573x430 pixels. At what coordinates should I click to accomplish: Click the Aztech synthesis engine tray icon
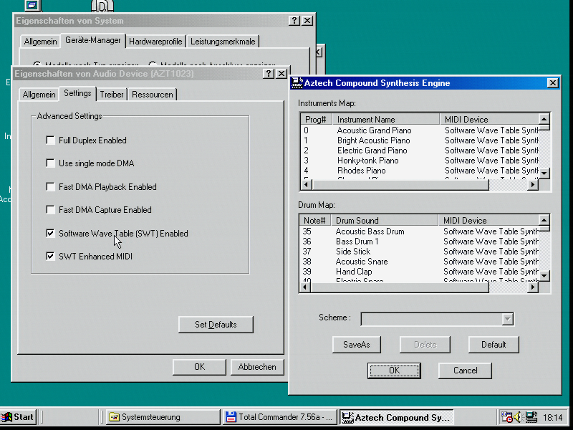click(x=531, y=417)
